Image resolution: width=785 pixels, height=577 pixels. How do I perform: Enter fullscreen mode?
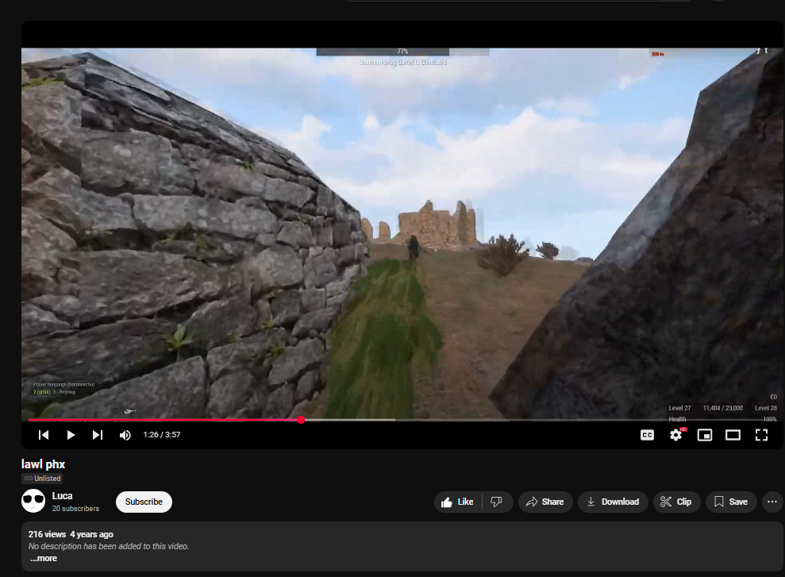761,435
